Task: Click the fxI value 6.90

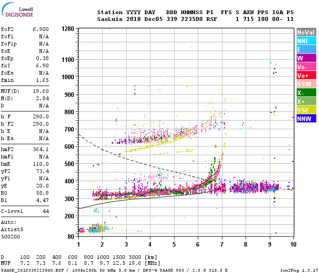Action: [42, 66]
